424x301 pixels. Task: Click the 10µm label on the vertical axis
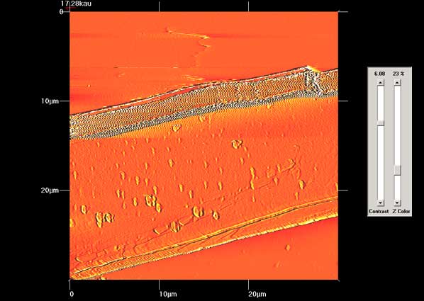(x=50, y=101)
